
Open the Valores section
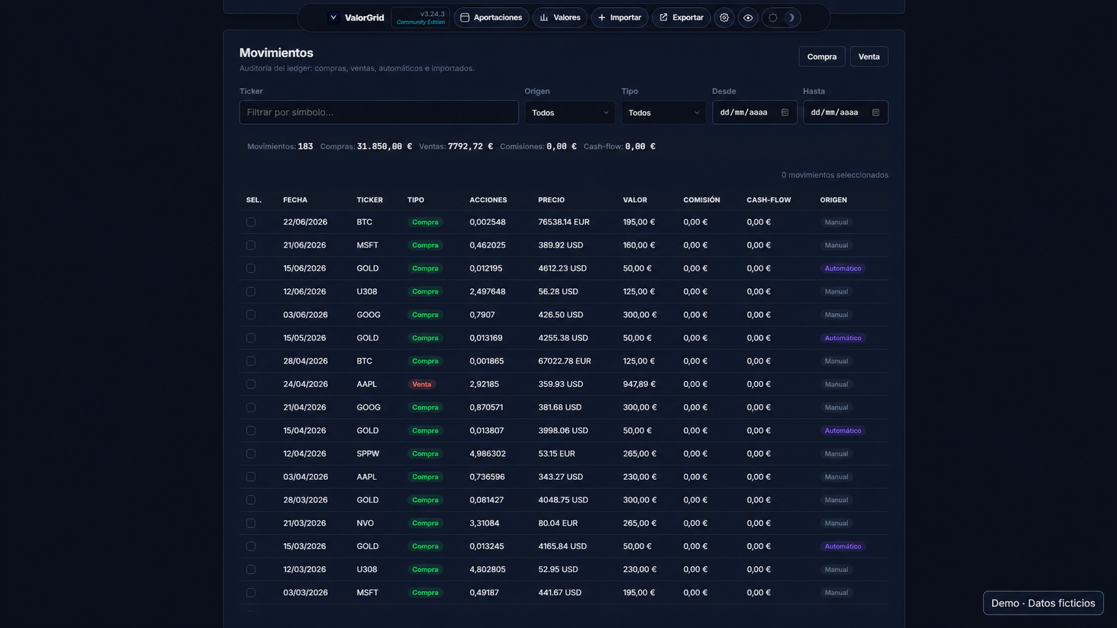click(x=560, y=17)
